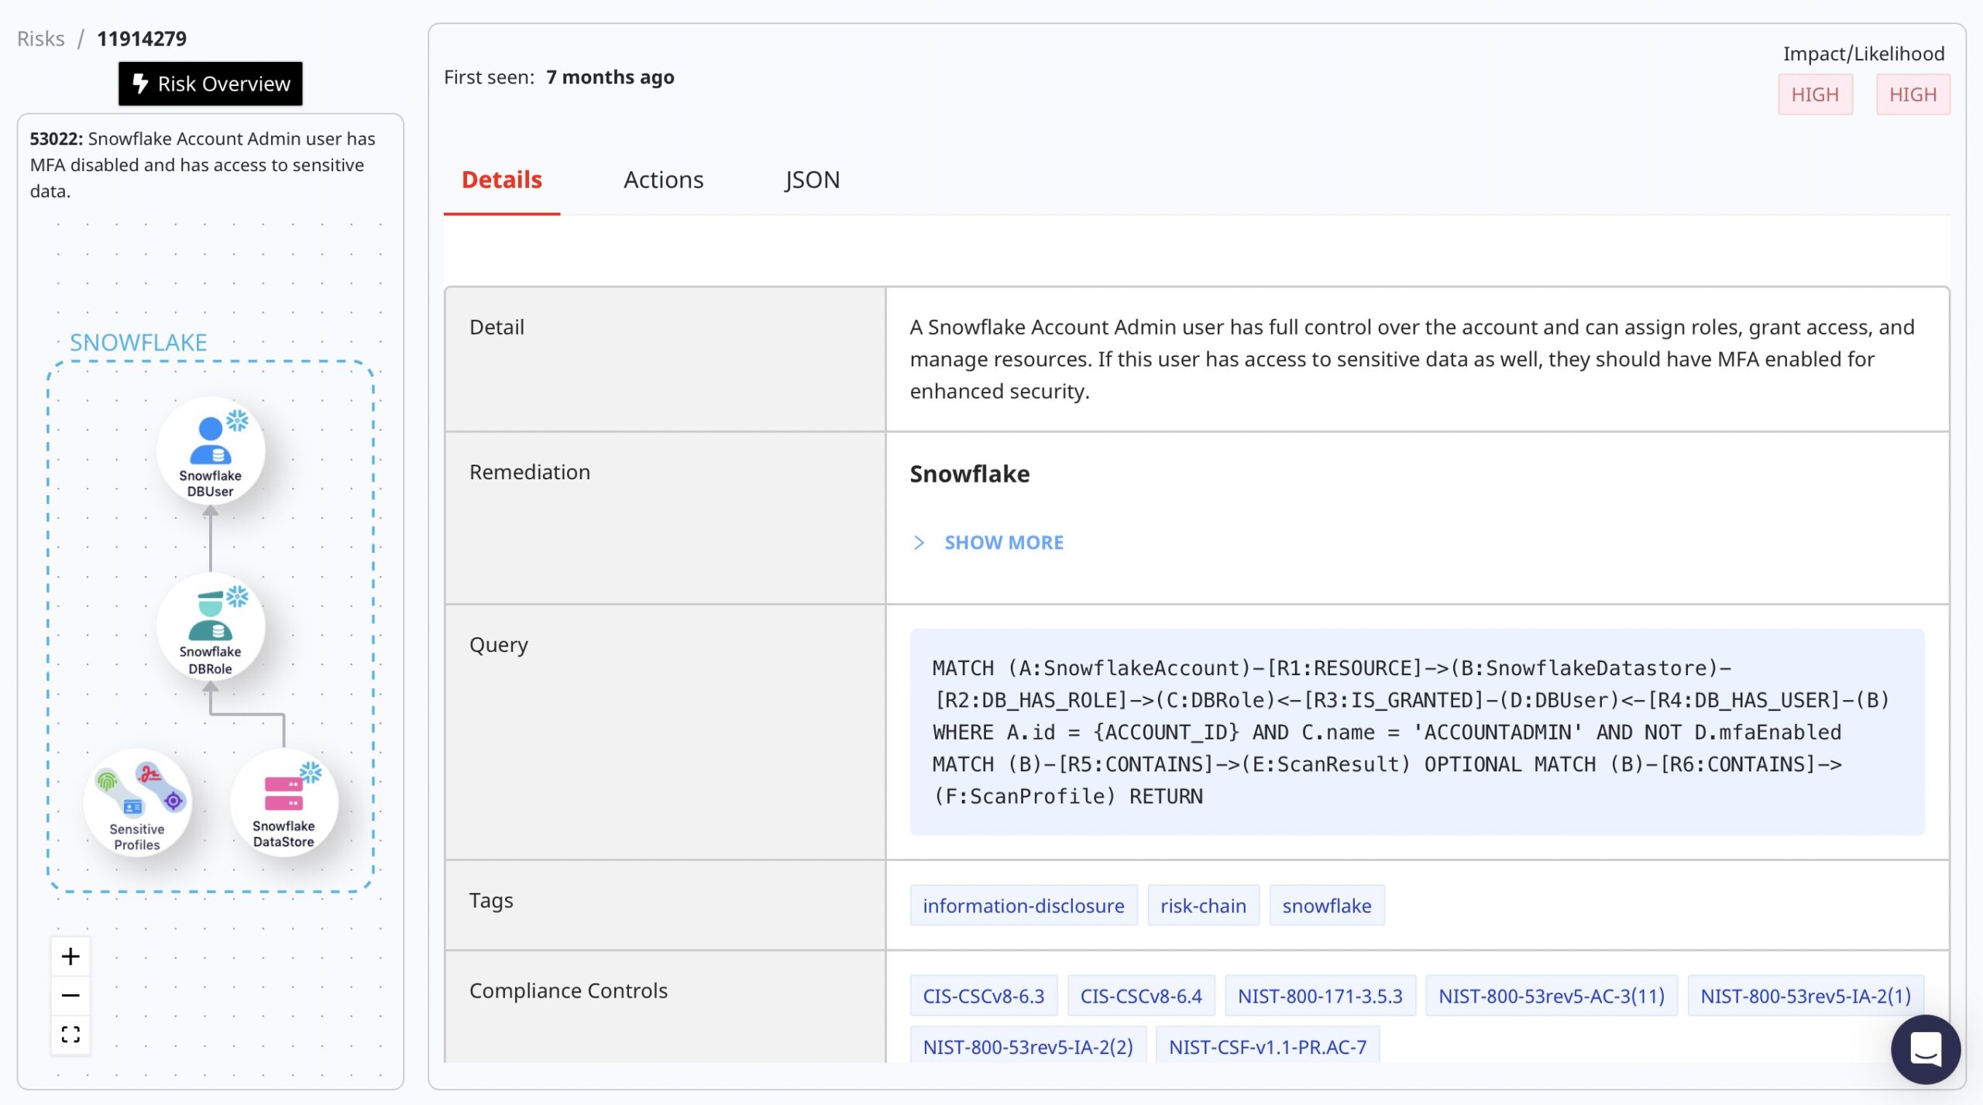Click the second HIGH likelihood badge
Screen dimensions: 1983x1105
(1913, 94)
